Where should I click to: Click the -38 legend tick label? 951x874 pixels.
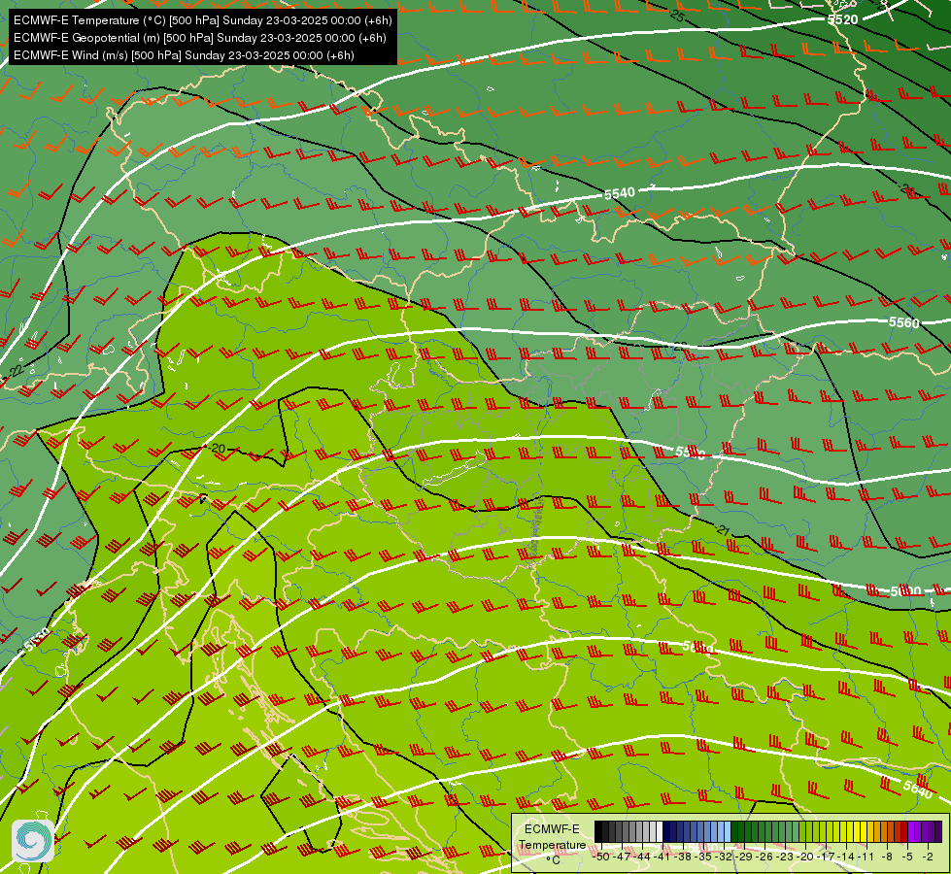coord(683,857)
